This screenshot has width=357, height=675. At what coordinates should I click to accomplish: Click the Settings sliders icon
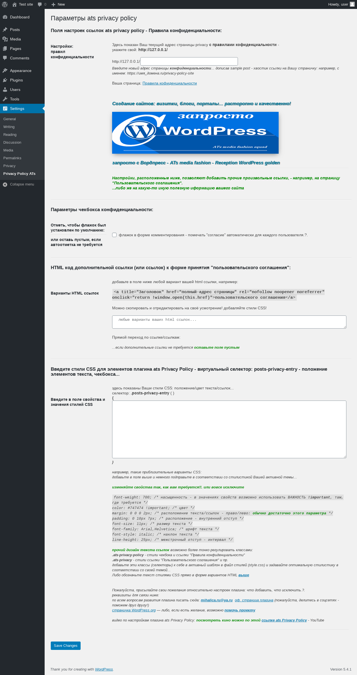click(5, 109)
